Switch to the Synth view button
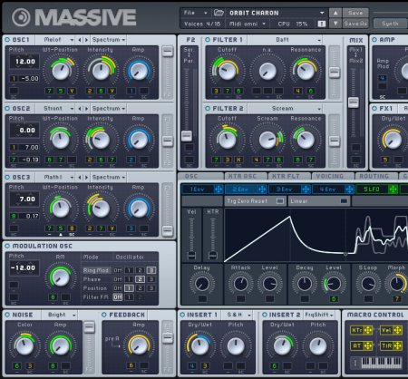Image resolution: width=408 pixels, height=379 pixels. (390, 24)
